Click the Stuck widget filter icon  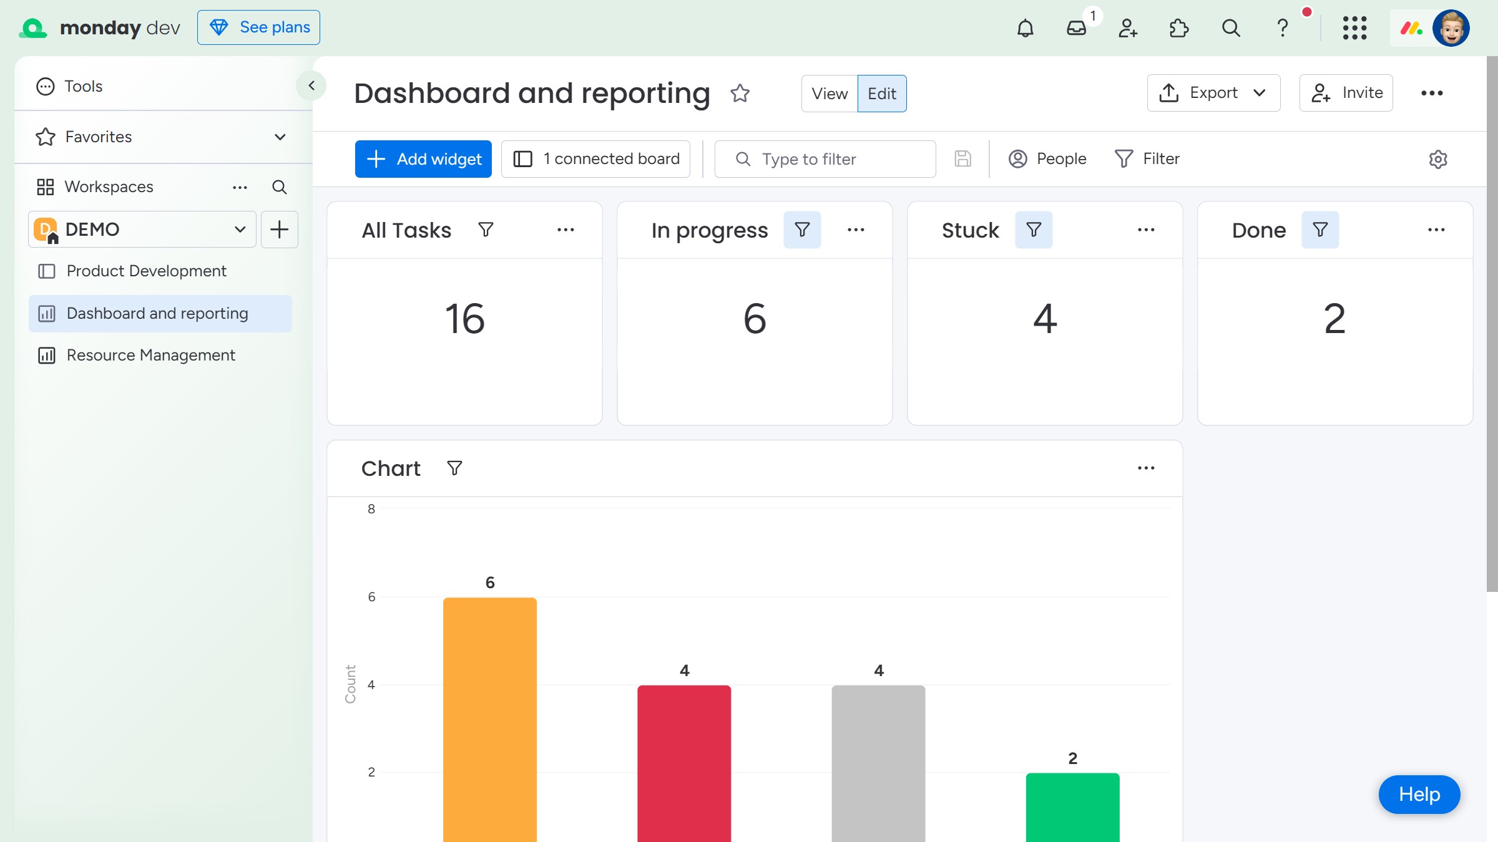(x=1034, y=230)
